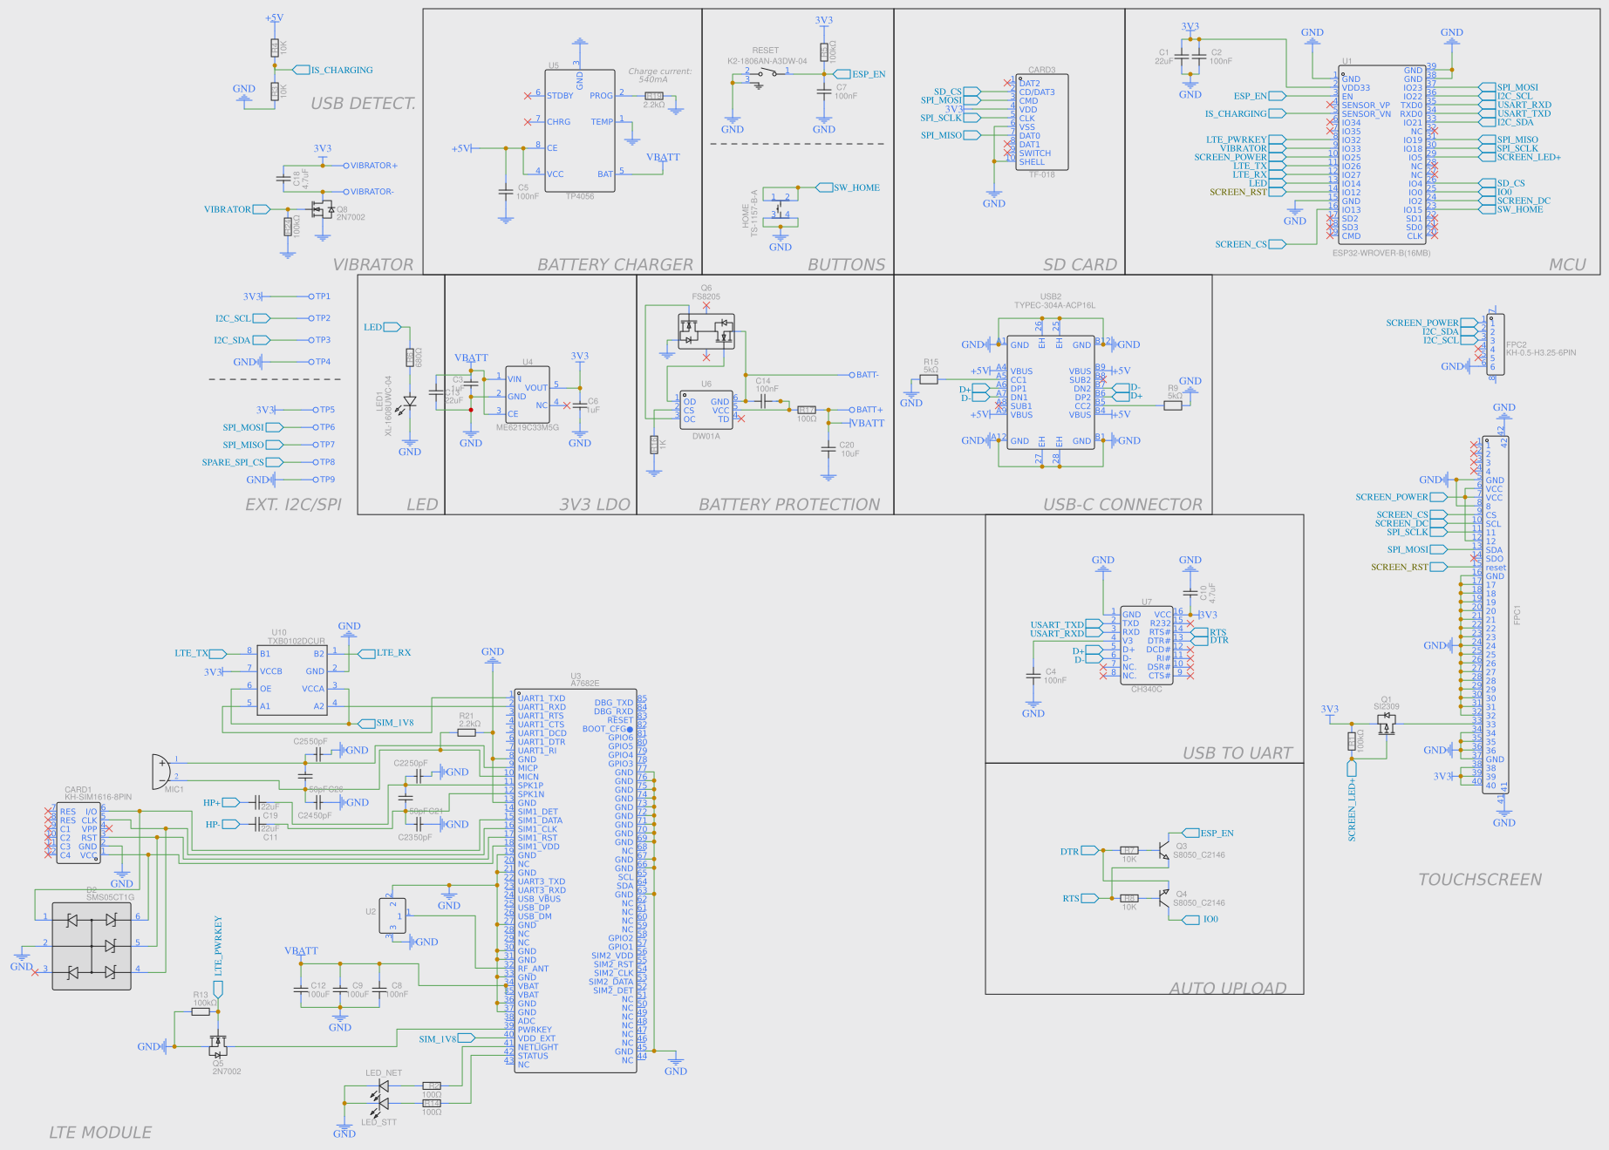This screenshot has height=1150, width=1609.
Task: Click the "BATTERY CHARGER" section title
Action: pos(615,265)
